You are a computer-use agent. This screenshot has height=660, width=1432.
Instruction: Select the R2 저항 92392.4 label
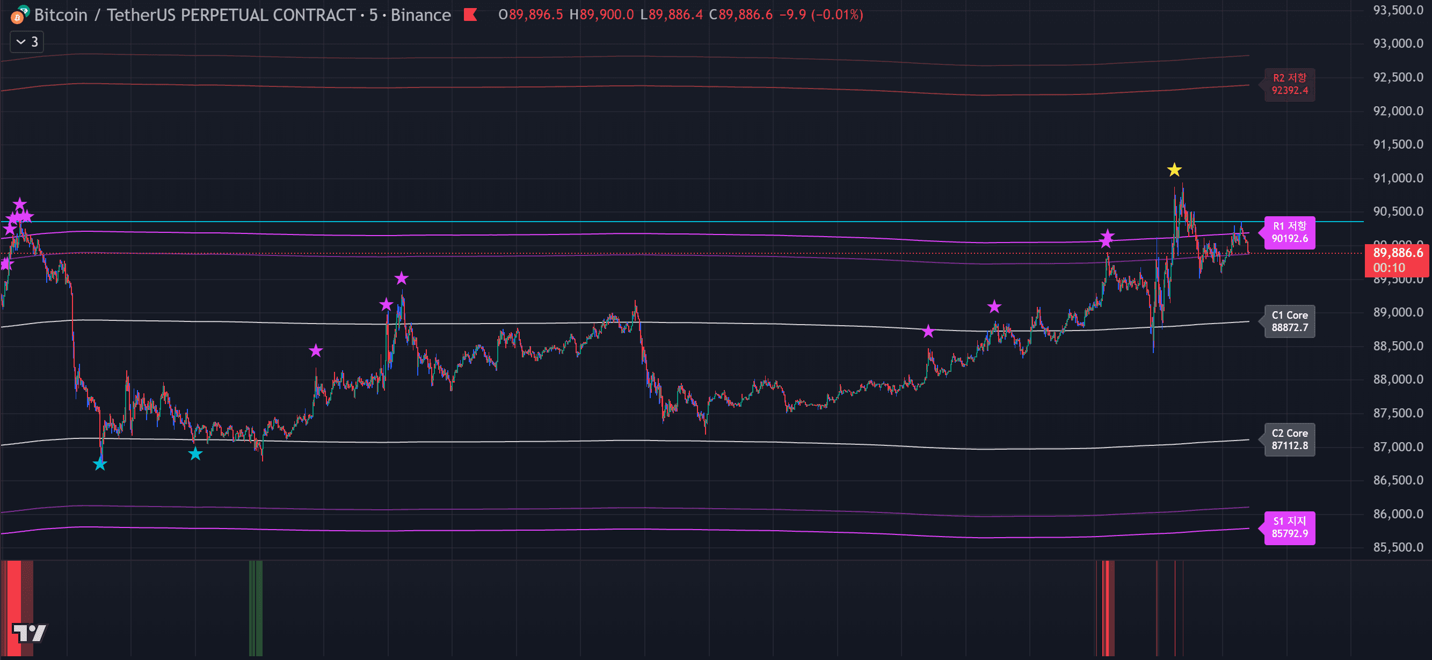(x=1289, y=84)
